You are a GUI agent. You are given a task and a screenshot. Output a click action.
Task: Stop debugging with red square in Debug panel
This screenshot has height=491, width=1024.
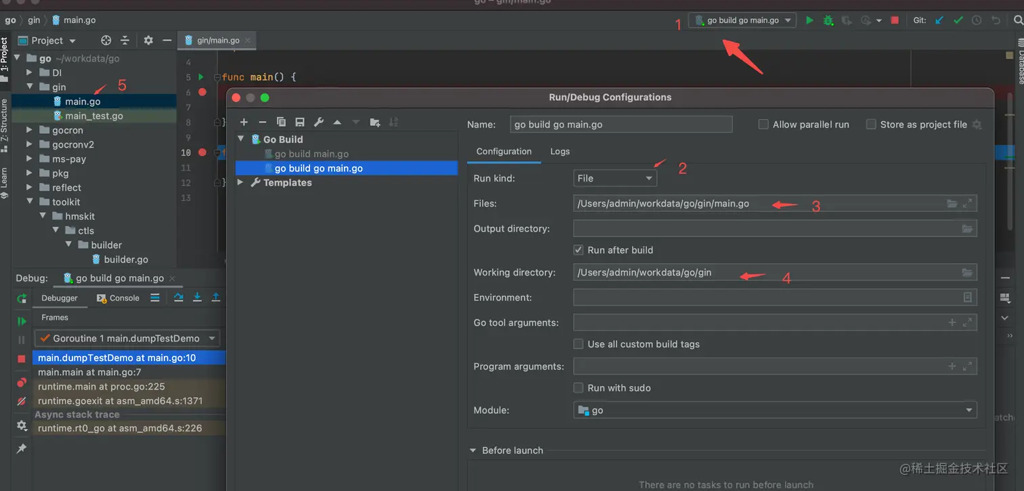[x=22, y=359]
